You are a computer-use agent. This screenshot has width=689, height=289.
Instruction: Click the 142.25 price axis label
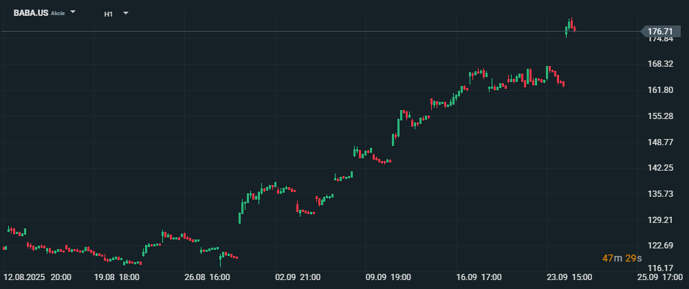(x=659, y=168)
